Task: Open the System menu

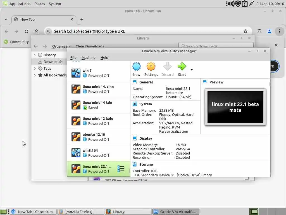Action: click(x=55, y=4)
